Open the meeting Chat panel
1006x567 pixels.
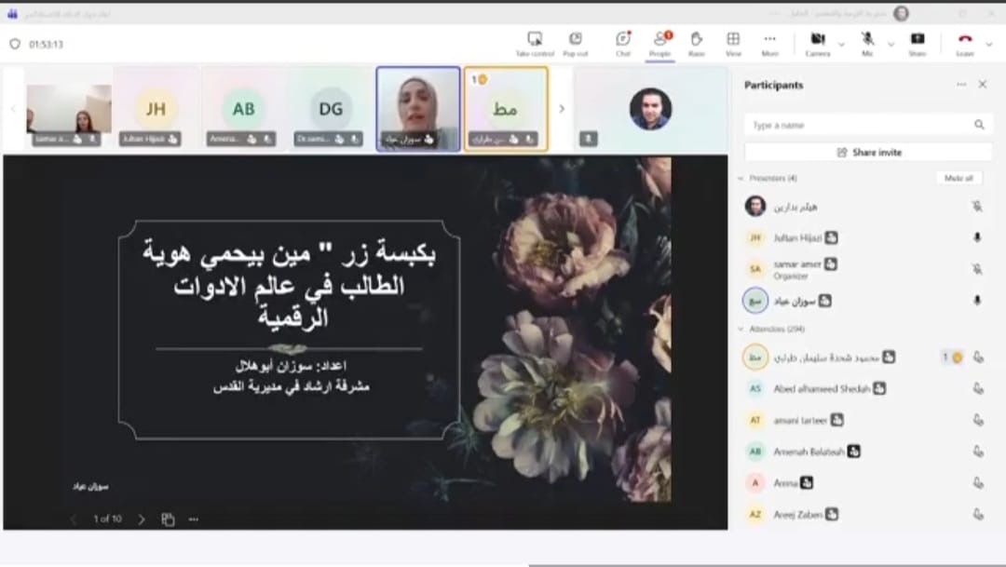(x=623, y=39)
